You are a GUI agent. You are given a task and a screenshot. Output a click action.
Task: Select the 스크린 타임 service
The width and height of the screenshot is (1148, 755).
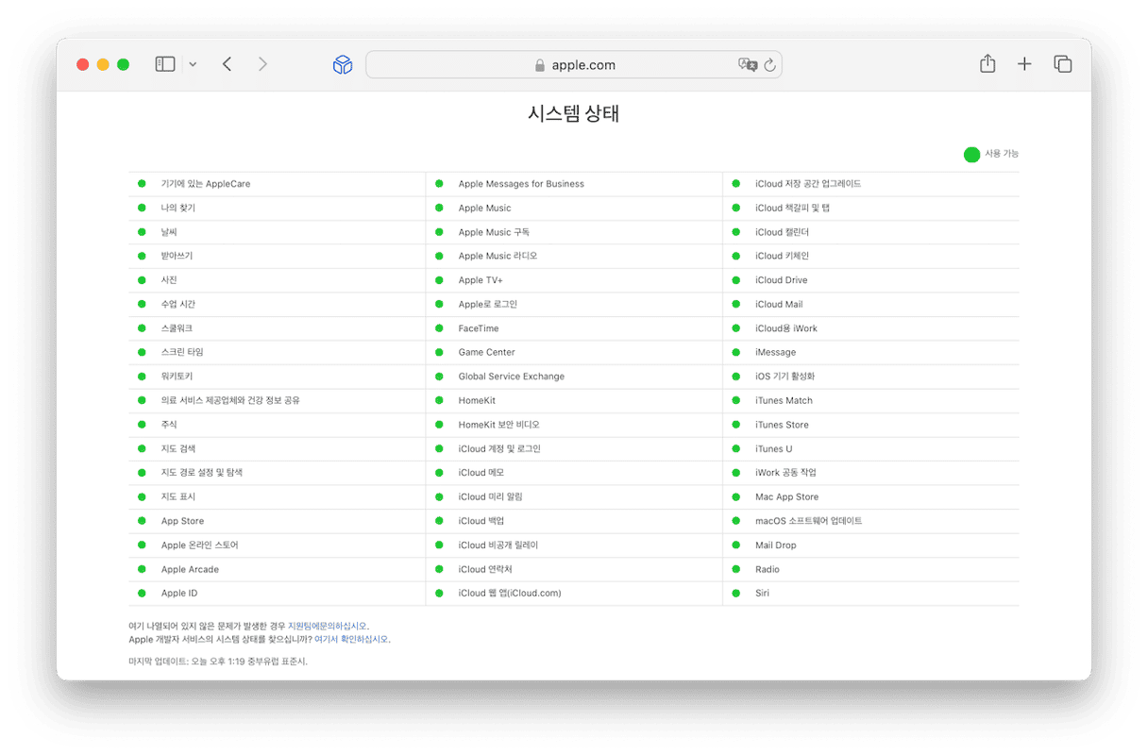click(277, 352)
